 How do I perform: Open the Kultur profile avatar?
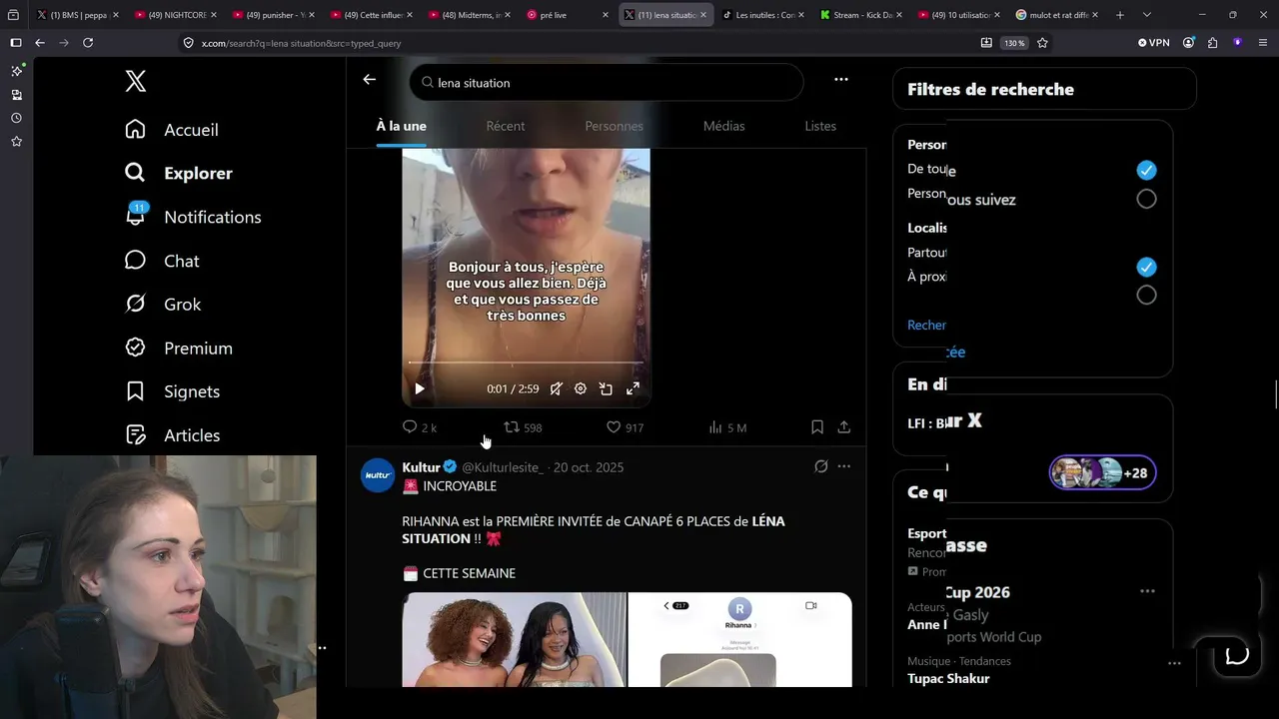pyautogui.click(x=378, y=475)
